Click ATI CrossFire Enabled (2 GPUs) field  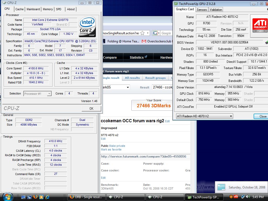coord(232,107)
